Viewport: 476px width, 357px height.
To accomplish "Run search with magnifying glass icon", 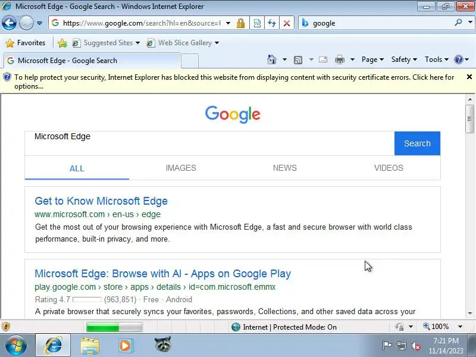I will [x=458, y=23].
